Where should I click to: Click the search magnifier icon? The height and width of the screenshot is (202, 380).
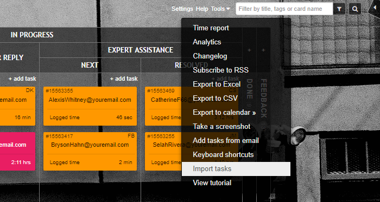click(x=355, y=9)
